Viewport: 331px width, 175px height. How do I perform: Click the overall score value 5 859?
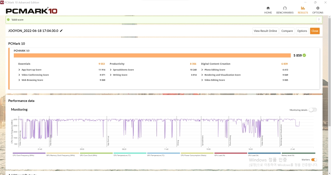tap(298, 56)
